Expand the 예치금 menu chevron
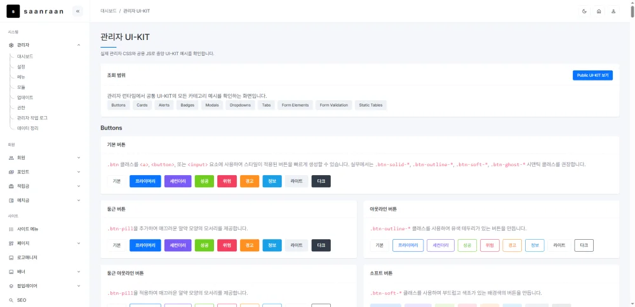Screen dimensions: 635x307 [79, 200]
